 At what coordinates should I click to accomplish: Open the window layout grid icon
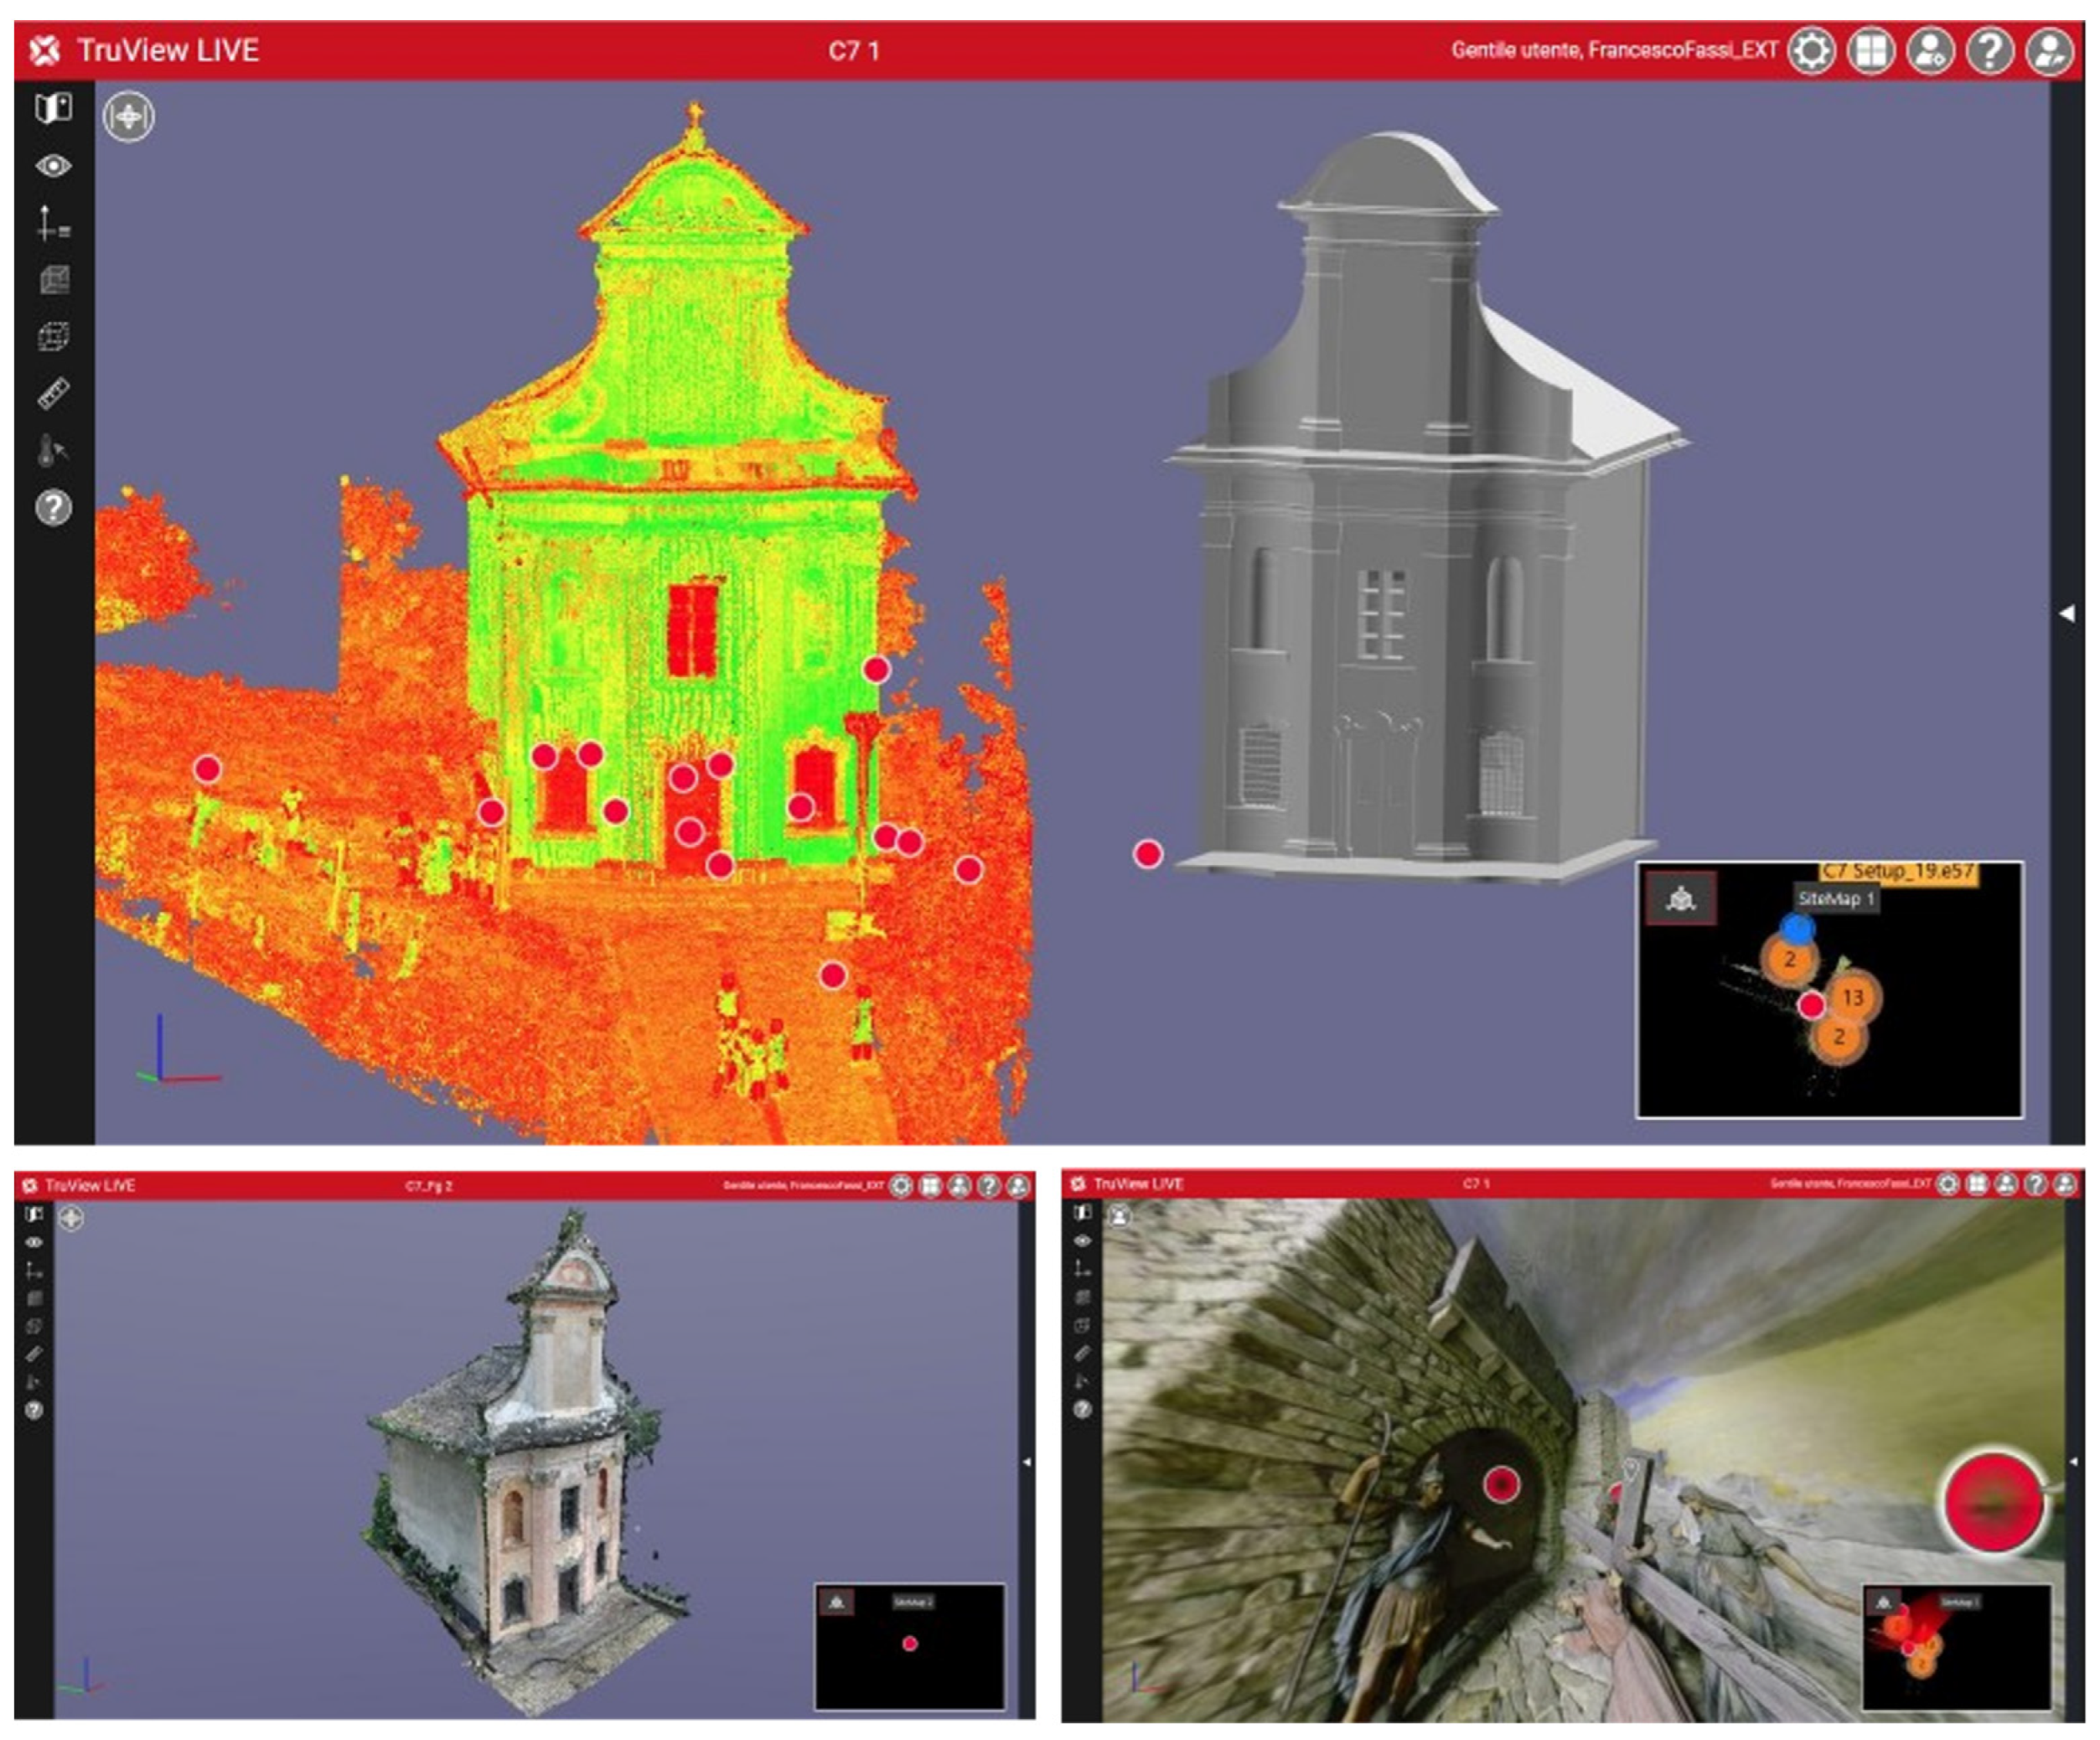click(x=1870, y=51)
